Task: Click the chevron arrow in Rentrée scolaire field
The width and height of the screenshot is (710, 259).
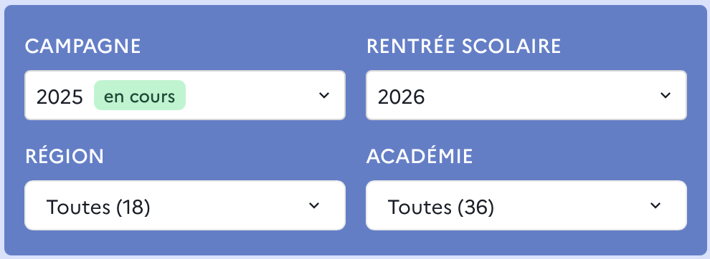Action: click(x=665, y=95)
